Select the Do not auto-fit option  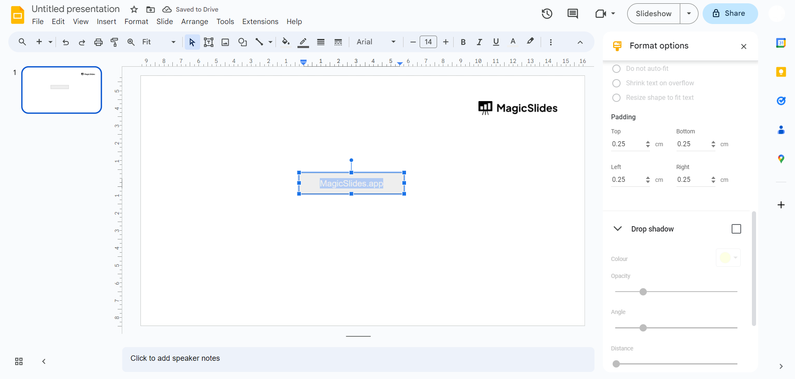pos(616,69)
